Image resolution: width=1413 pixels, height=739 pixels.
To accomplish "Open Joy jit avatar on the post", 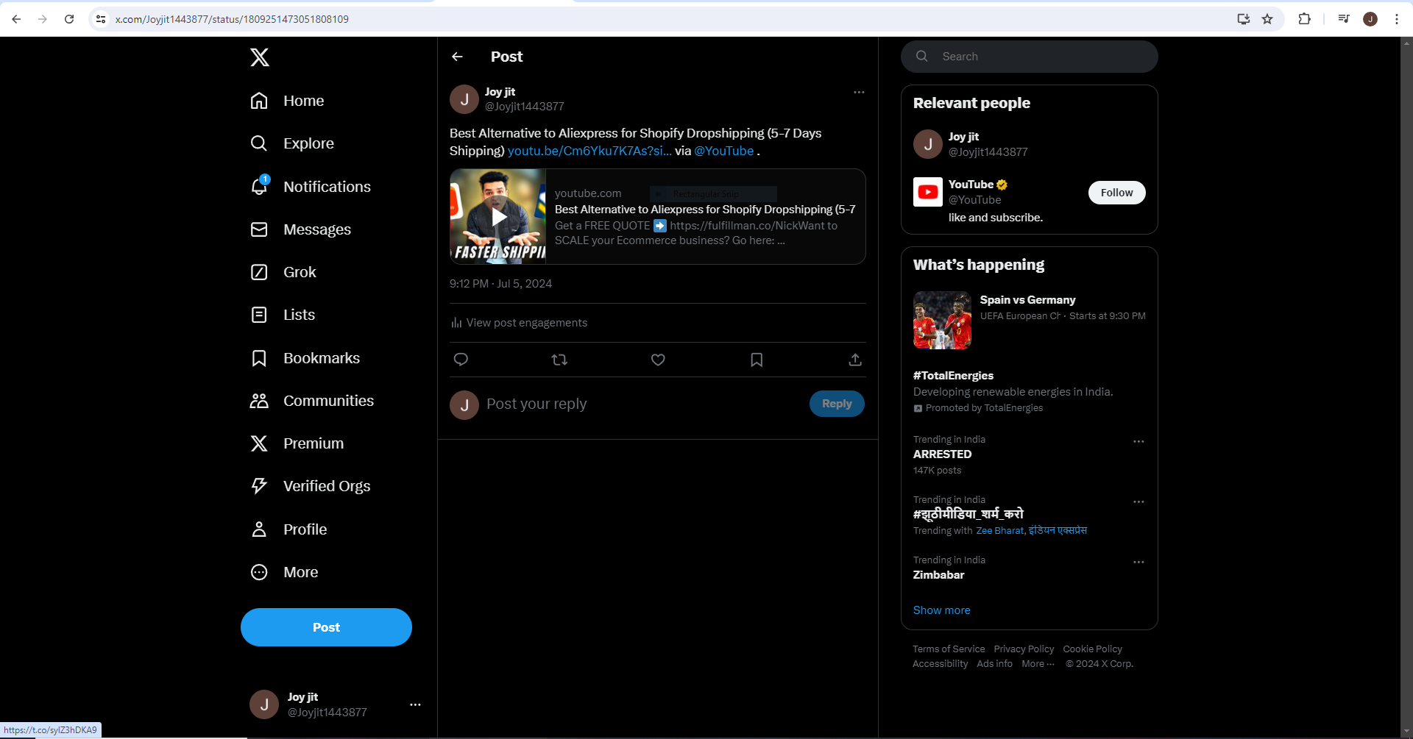I will tap(464, 99).
